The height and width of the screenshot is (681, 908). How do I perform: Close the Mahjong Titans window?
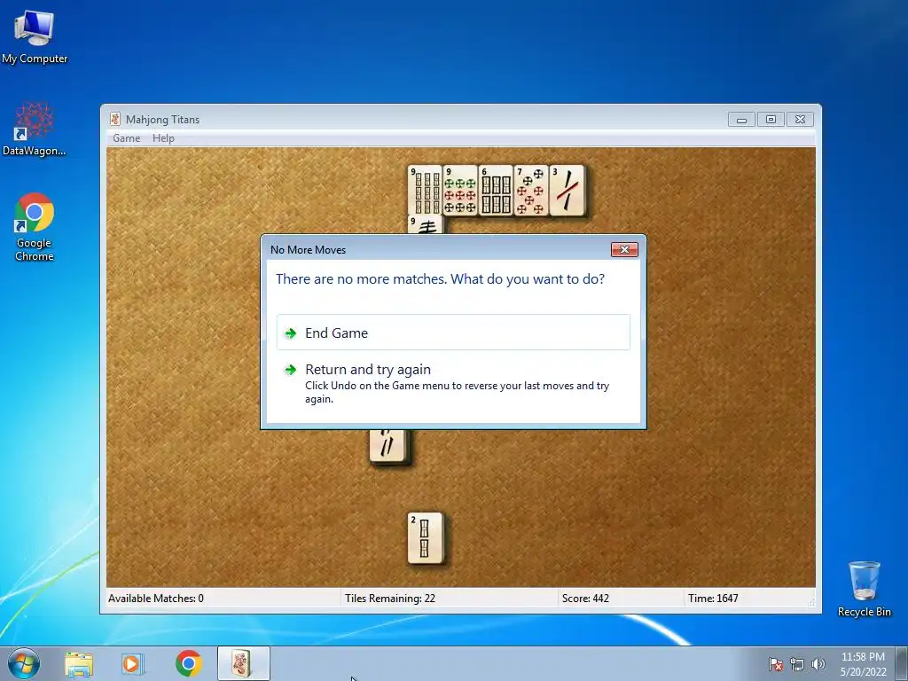800,120
